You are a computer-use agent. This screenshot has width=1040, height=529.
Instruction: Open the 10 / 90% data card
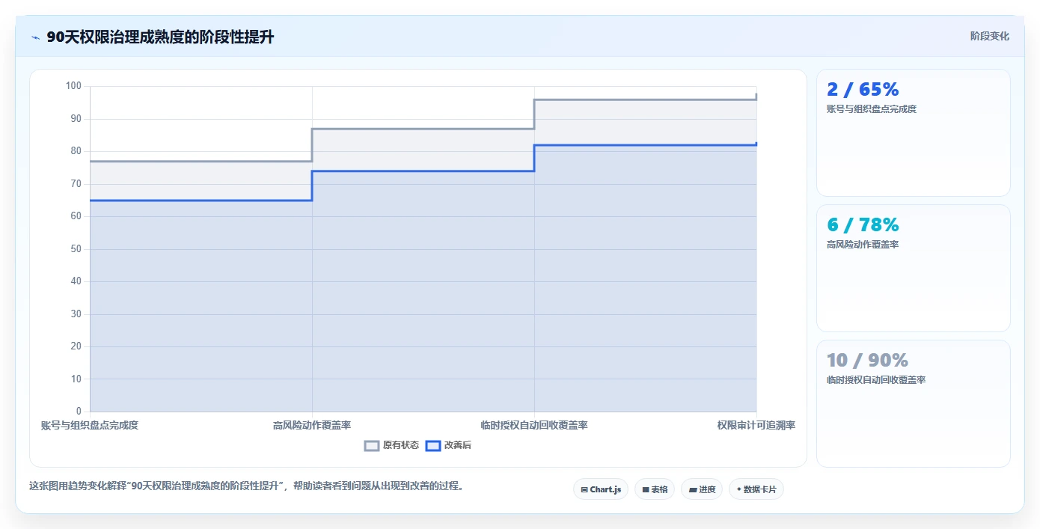coord(914,403)
